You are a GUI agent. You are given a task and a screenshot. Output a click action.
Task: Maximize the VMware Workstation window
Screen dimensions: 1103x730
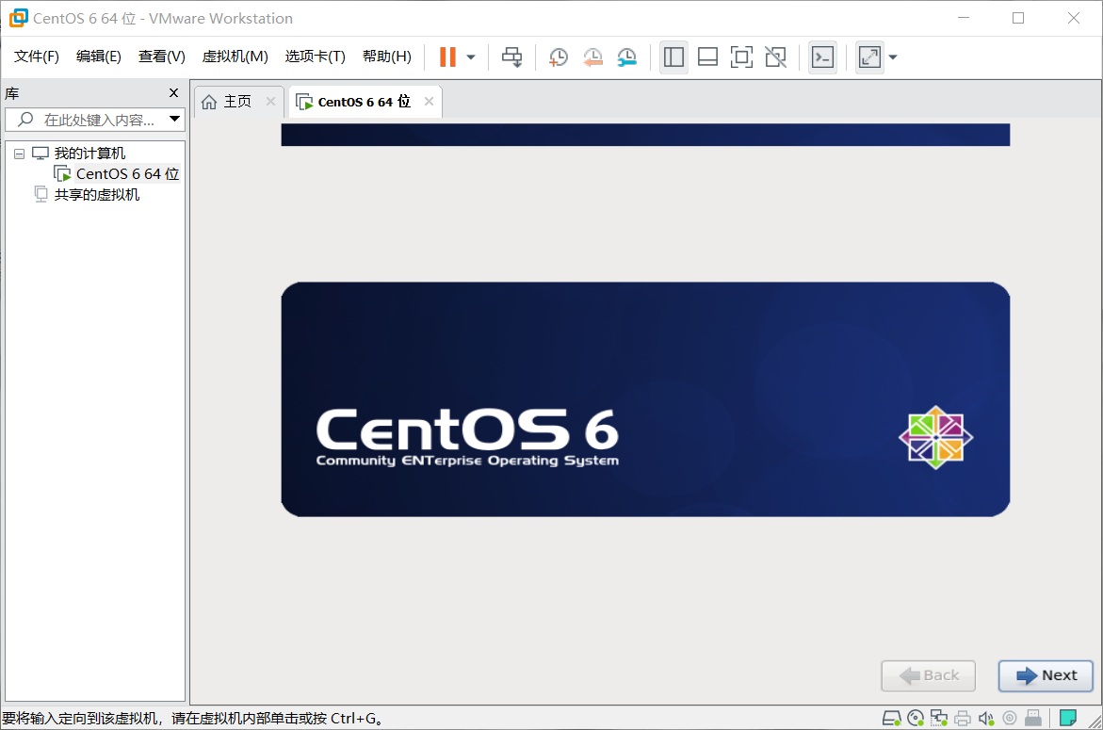1018,18
